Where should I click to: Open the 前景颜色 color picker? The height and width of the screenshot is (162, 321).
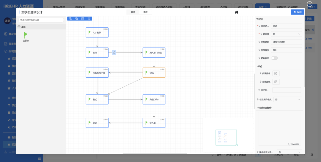tap(276, 73)
